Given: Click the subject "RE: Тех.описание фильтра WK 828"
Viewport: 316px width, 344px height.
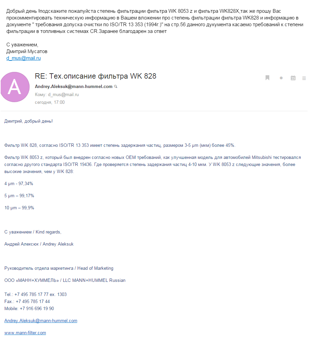Looking at the screenshot, I should coord(95,76).
